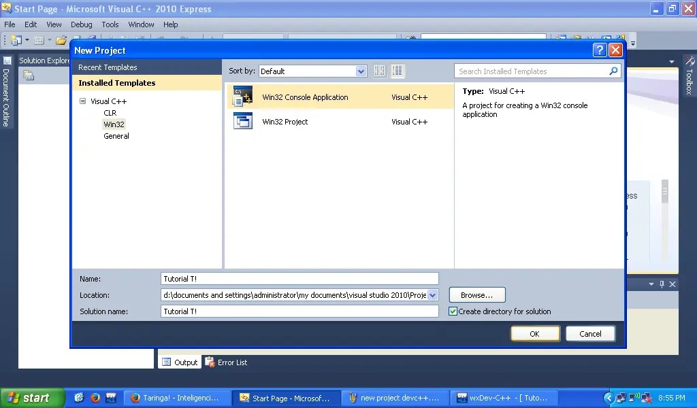The image size is (697, 408).
Task: Click the taskbar clock showing 8:55 PM
Action: coord(672,398)
